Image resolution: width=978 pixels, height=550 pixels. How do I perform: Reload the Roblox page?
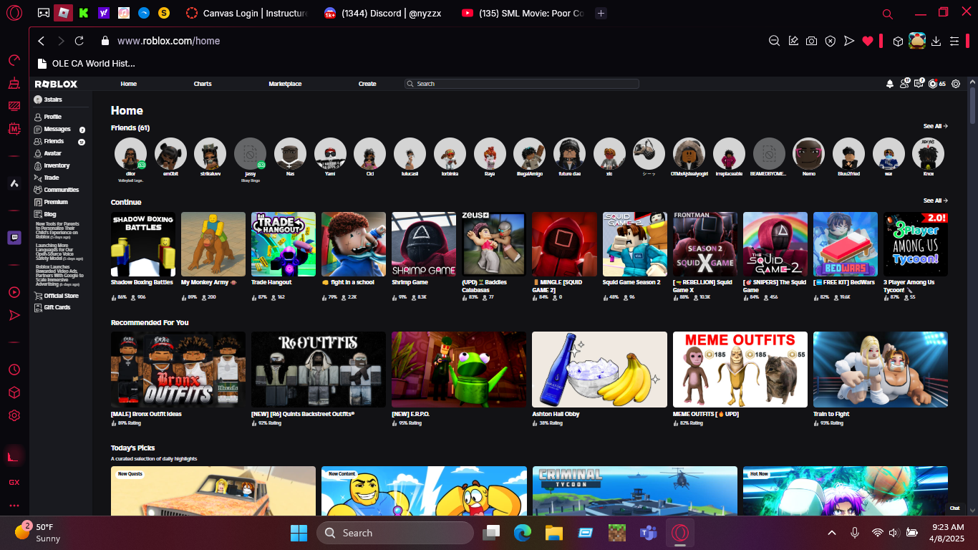click(79, 41)
